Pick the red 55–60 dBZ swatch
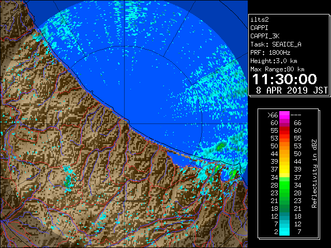This screenshot has height=248, width=331. coord(284,131)
